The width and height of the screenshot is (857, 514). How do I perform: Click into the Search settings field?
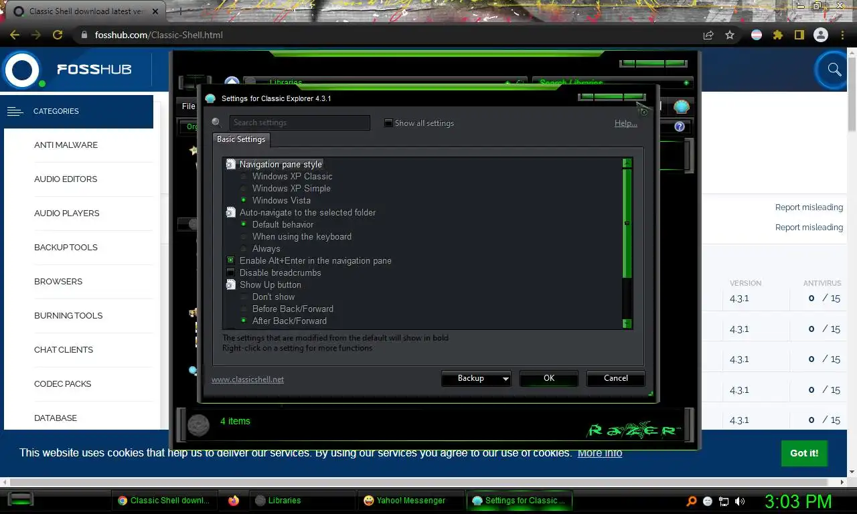pyautogui.click(x=299, y=122)
